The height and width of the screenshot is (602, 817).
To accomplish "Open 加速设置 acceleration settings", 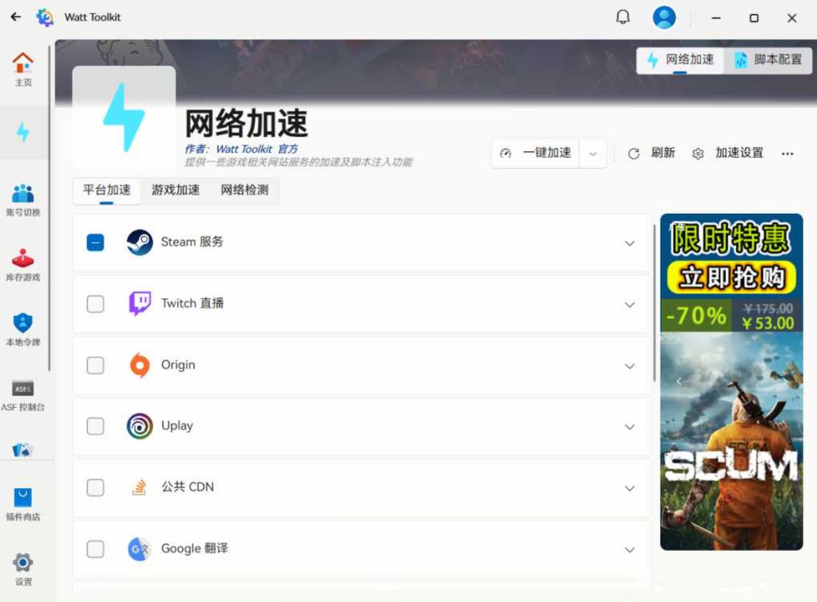I will pos(728,153).
